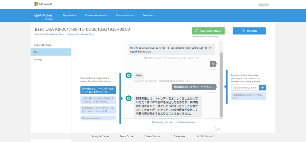Select the Test tab in sidebar
The image size is (306, 142).
tap(51, 52)
